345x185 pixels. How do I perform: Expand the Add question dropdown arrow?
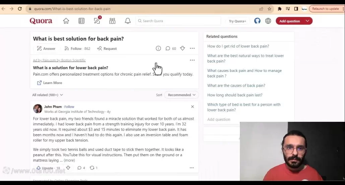(x=307, y=21)
